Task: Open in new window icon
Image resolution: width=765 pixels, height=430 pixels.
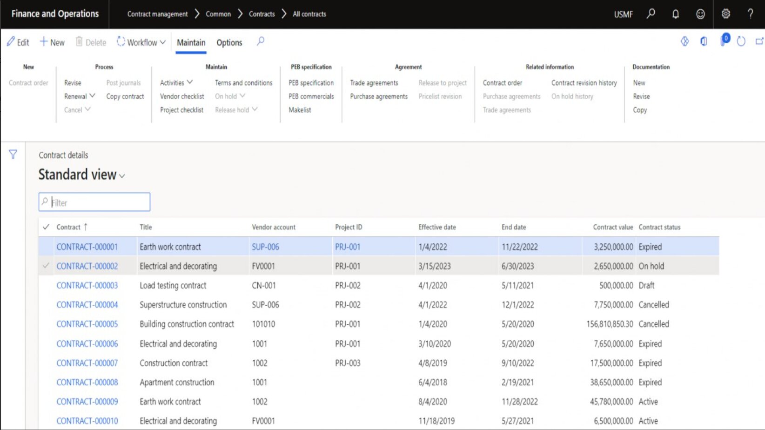Action: pyautogui.click(x=759, y=42)
